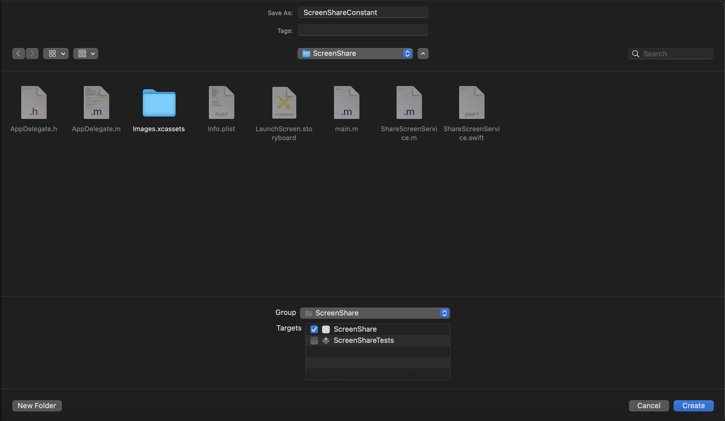
Task: Click the ShareScreenService.swift file icon
Action: 471,102
